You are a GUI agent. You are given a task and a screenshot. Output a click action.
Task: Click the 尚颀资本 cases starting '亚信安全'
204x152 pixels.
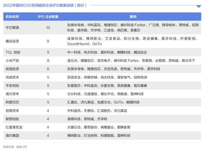[x=107, y=77]
